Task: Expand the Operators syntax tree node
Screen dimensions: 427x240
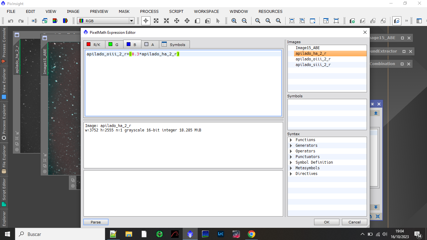Action: 291,151
